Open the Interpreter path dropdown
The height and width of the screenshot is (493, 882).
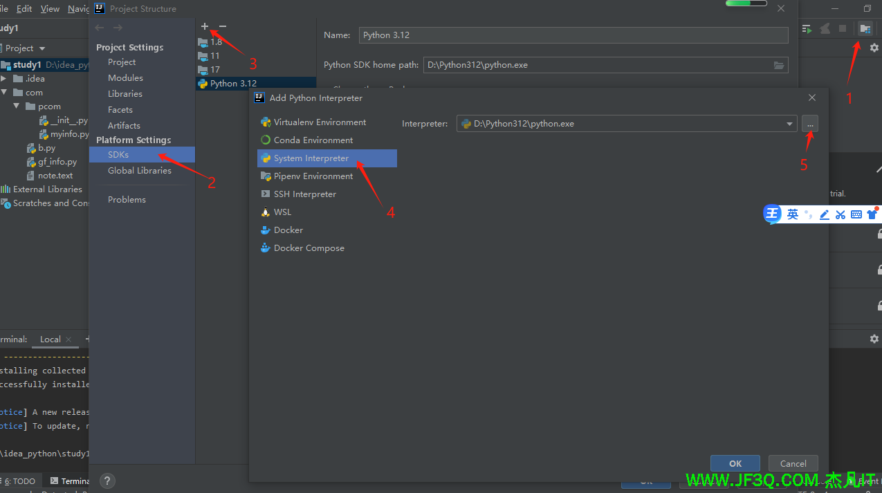789,124
